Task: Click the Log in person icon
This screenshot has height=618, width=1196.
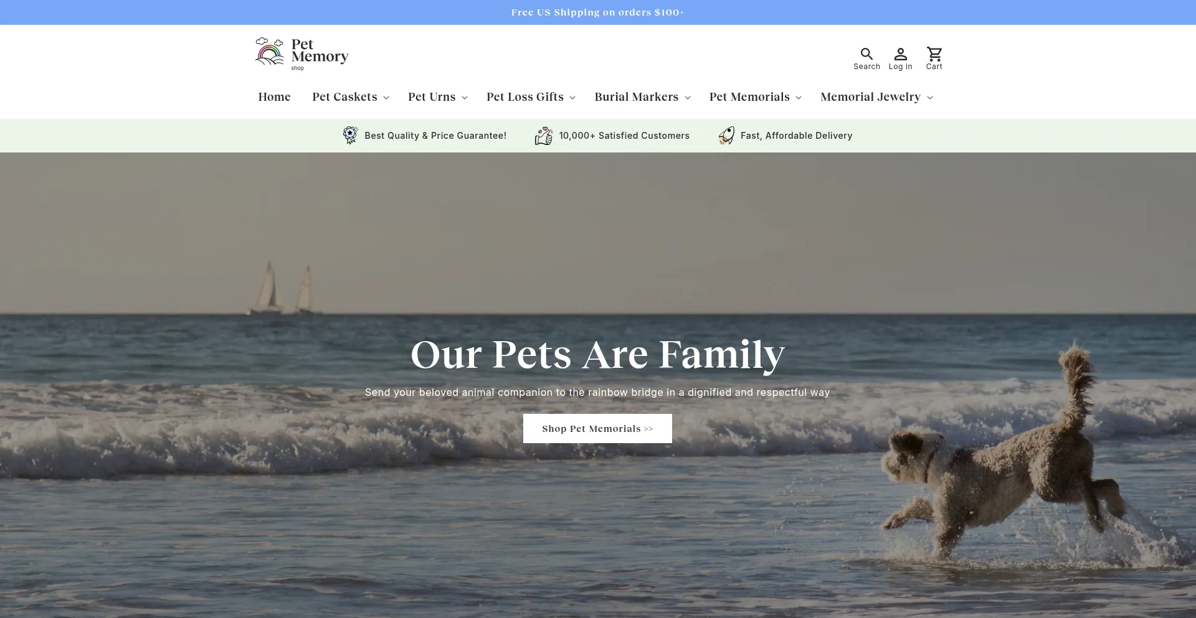Action: (900, 54)
